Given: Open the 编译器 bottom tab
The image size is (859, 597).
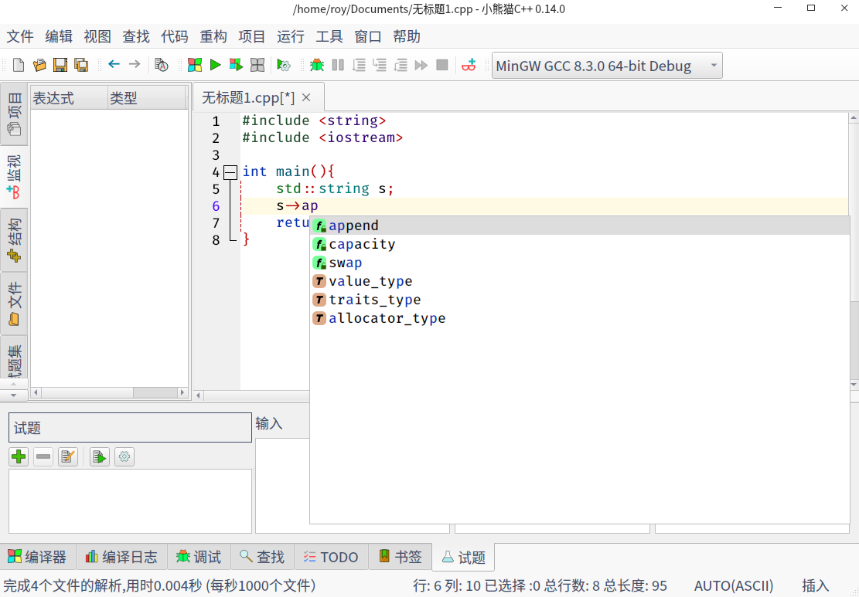Looking at the screenshot, I should pos(37,557).
